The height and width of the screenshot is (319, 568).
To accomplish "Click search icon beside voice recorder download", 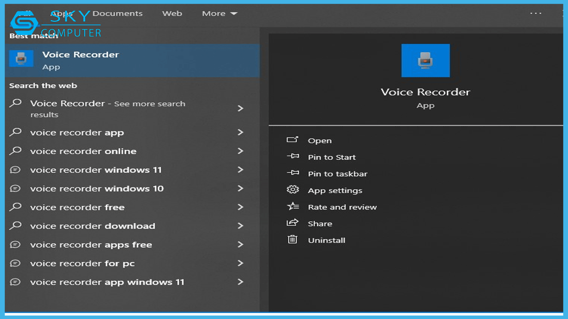I will (16, 226).
